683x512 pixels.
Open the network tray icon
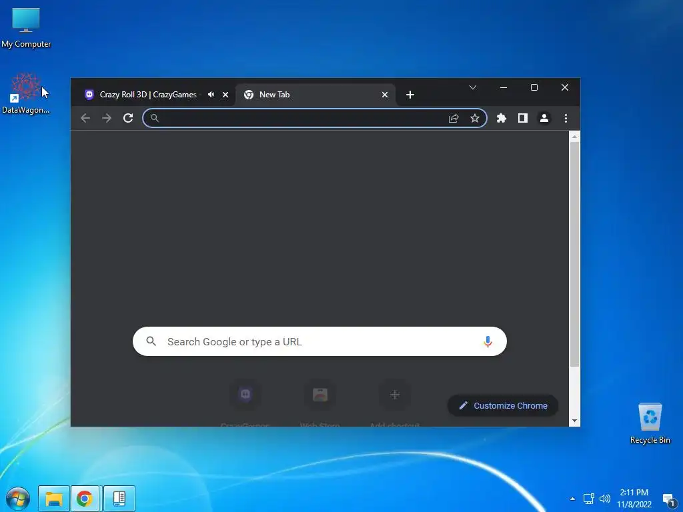[x=588, y=499]
